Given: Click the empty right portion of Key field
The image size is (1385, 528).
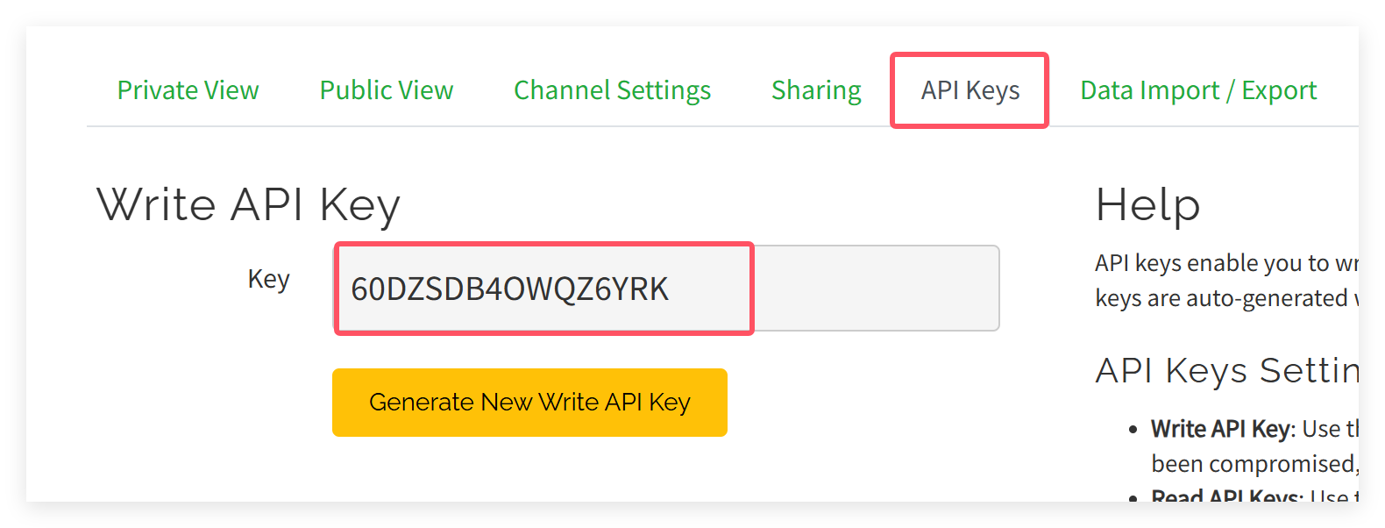Looking at the screenshot, I should click(x=877, y=289).
